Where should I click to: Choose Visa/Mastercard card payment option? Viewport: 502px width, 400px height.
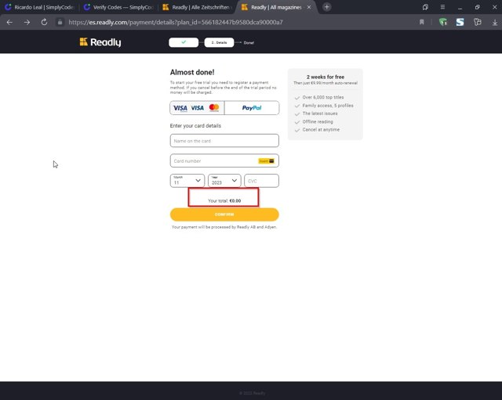click(x=197, y=108)
